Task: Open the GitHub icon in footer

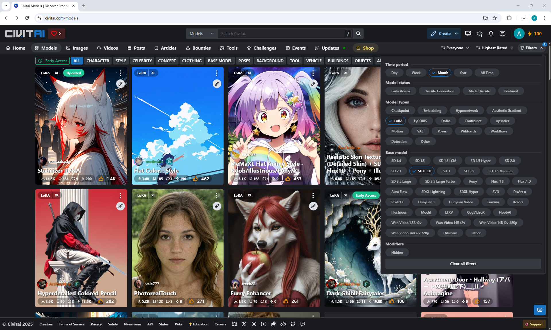Action: pos(293,324)
